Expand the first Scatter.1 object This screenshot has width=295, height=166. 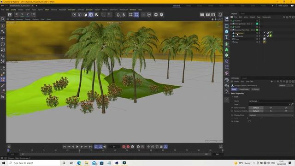click(x=231, y=21)
